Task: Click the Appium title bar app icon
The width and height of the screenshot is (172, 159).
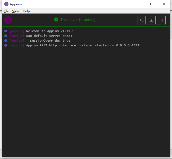Action: coord(6,4)
